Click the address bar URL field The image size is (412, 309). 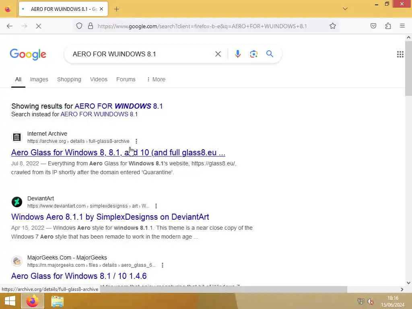click(x=202, y=26)
